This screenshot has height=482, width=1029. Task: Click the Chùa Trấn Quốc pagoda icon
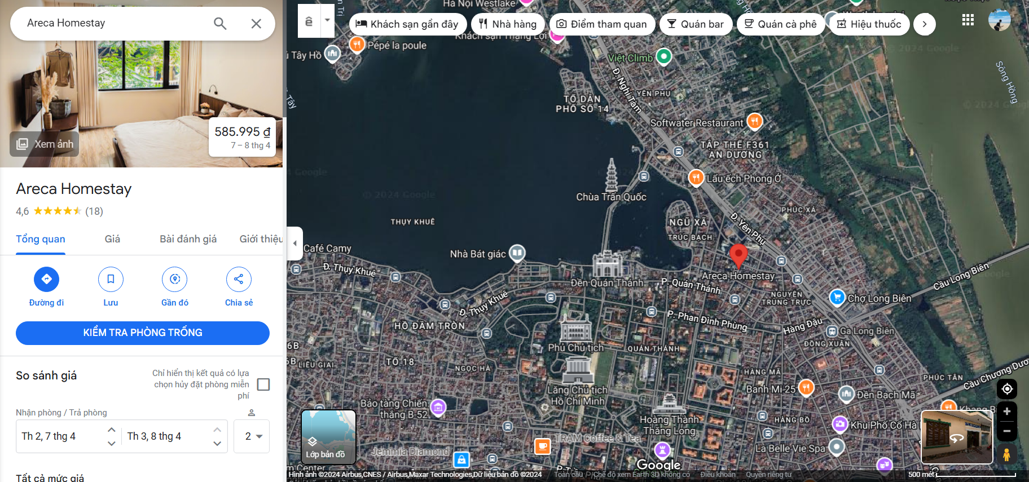click(612, 175)
